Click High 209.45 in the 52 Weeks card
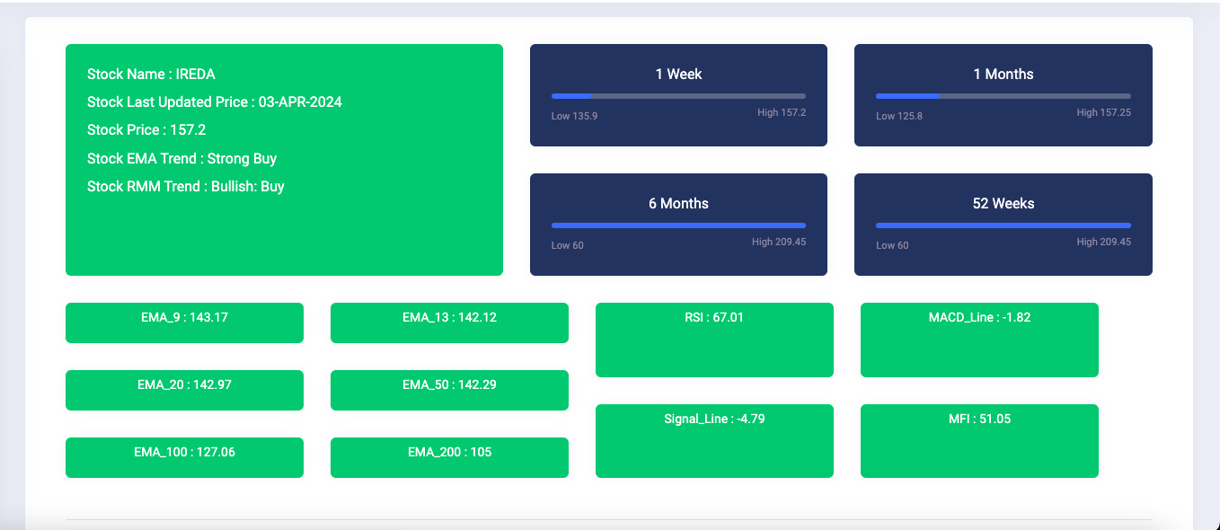This screenshot has width=1220, height=530. pyautogui.click(x=1104, y=242)
